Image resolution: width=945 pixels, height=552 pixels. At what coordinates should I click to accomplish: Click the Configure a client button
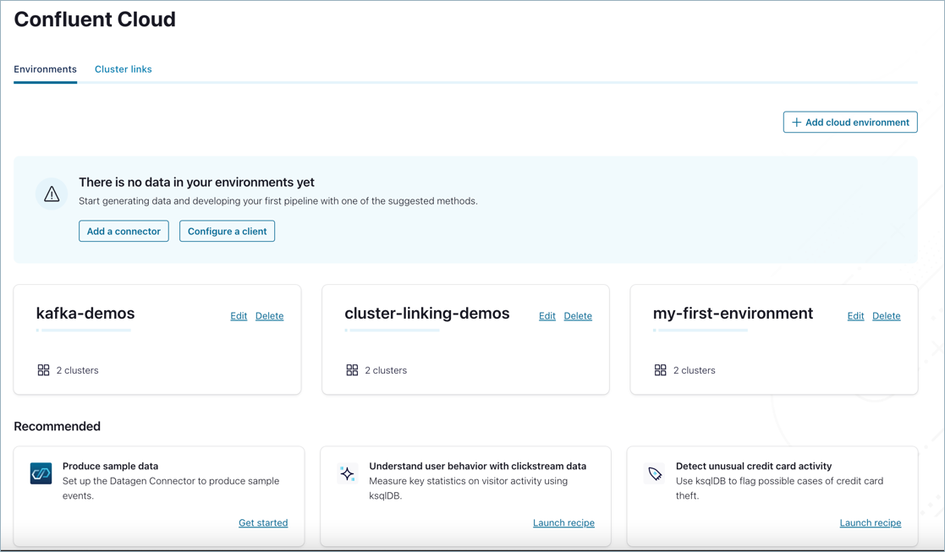[227, 231]
